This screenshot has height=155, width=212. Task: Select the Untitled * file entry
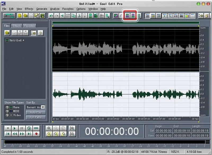pos(15,40)
